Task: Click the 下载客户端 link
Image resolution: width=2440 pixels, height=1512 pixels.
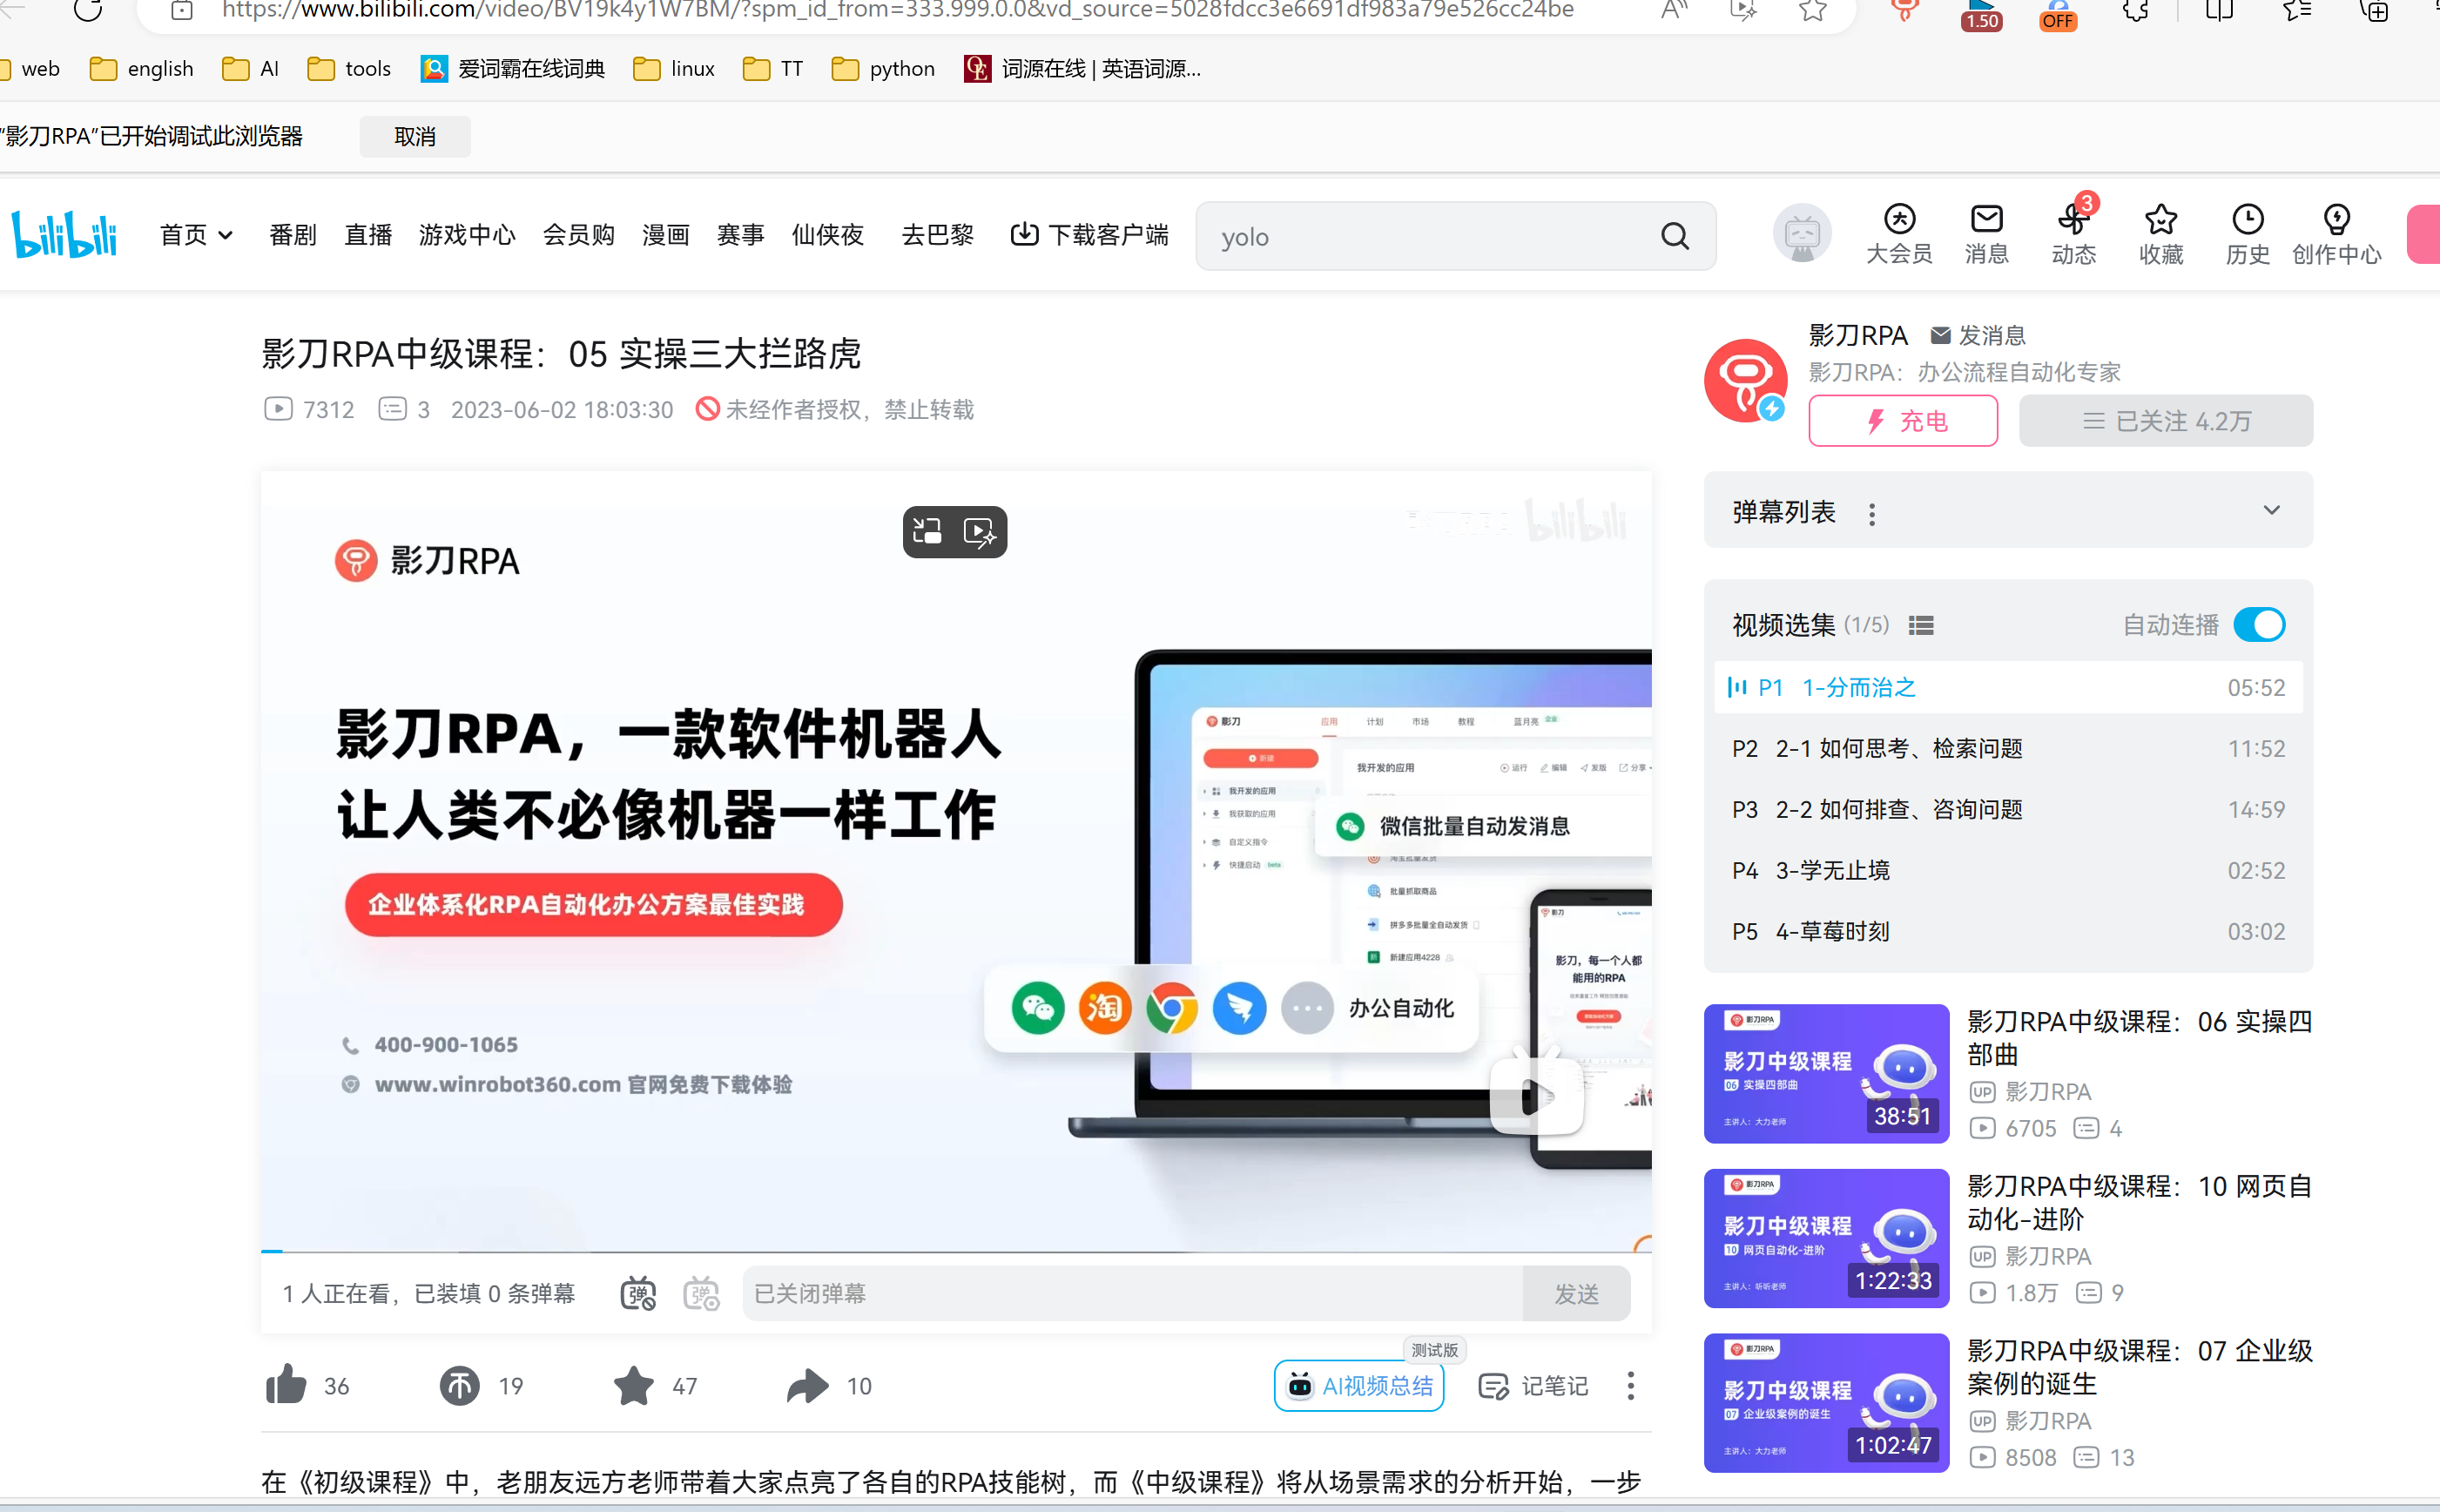Action: click(1089, 235)
